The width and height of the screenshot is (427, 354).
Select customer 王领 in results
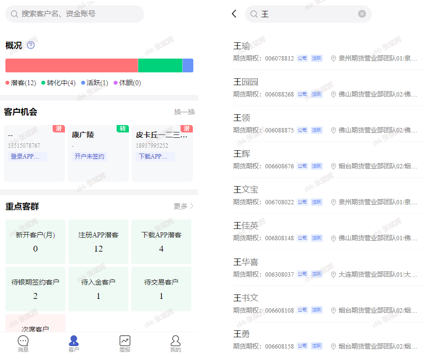click(x=330, y=124)
